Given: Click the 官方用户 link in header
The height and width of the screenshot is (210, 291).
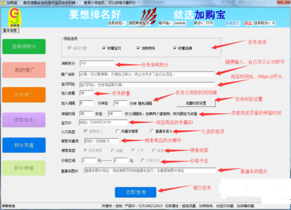Looking at the screenshot, I should (232, 23).
